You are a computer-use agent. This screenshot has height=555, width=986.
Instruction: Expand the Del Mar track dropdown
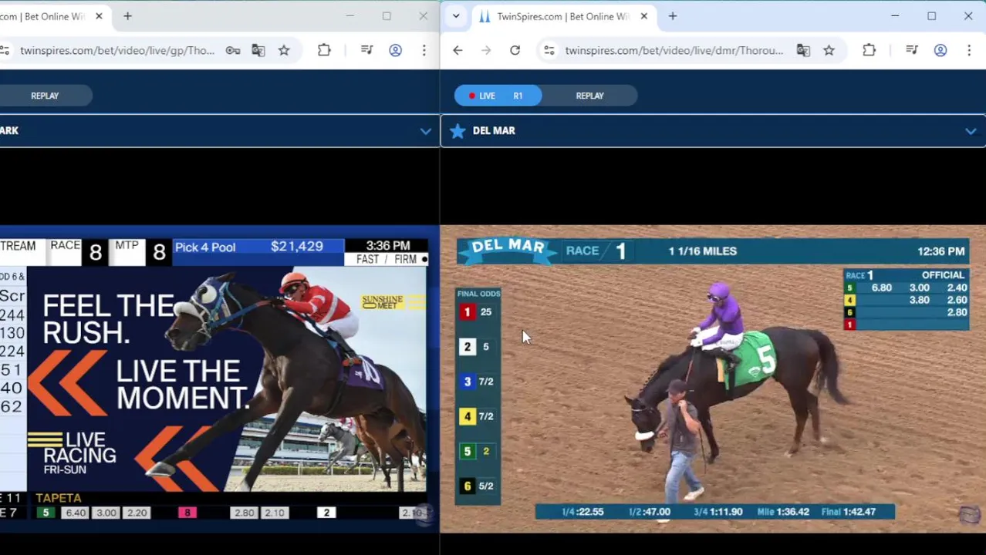(x=971, y=131)
